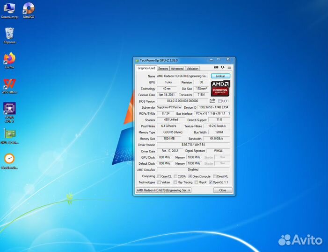
Task: Click GPU-Z title bar application icon
Action: click(137, 61)
